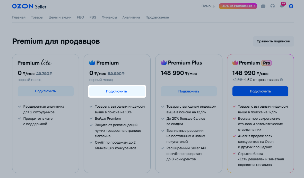304x178 pixels.
Task: Click the Premium crown icon
Action: coord(92,63)
